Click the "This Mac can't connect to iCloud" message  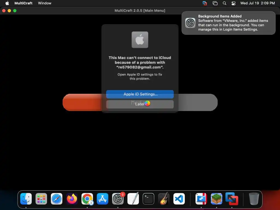tap(140, 62)
